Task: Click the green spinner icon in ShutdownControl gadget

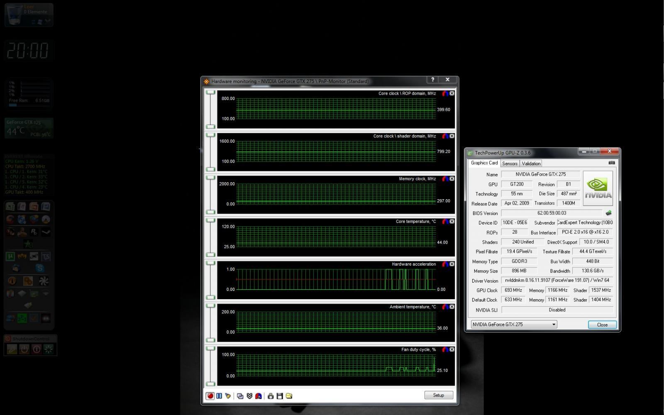Action: [x=49, y=349]
